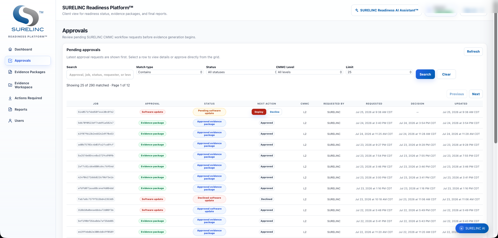
Task: Click the Reports document icon
Action: (x=10, y=110)
